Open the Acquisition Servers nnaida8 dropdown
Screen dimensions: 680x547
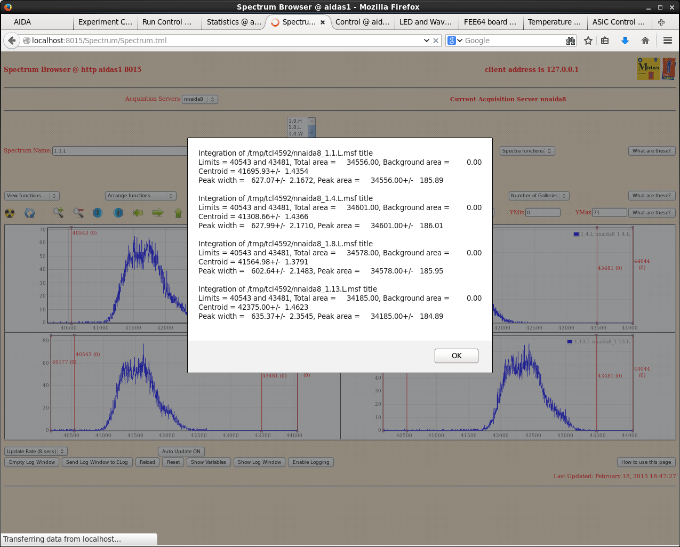(200, 99)
